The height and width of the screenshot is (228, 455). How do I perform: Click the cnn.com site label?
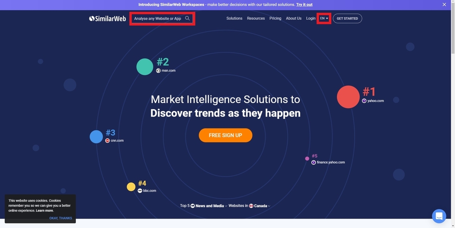pos(117,141)
